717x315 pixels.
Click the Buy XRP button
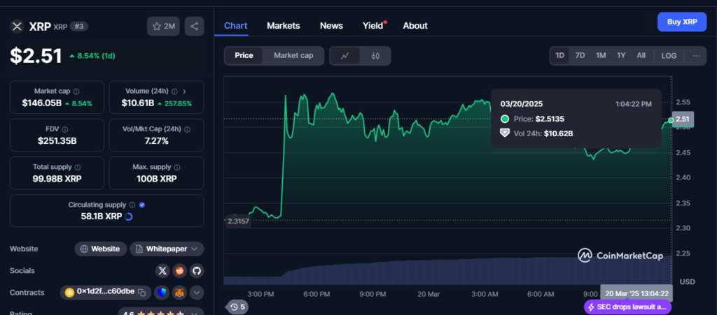(x=682, y=22)
